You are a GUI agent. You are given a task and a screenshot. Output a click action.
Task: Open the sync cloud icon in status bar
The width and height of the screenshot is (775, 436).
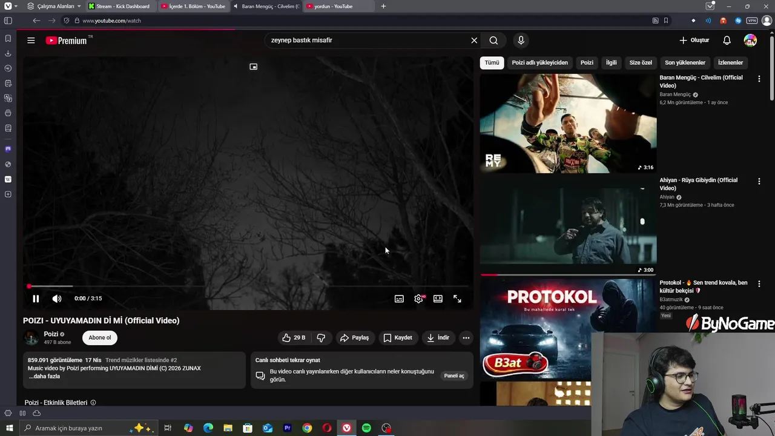tap(36, 413)
